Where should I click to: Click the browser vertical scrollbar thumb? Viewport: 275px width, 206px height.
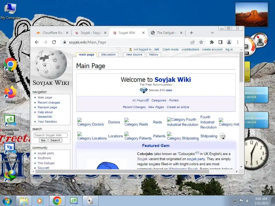241,67
